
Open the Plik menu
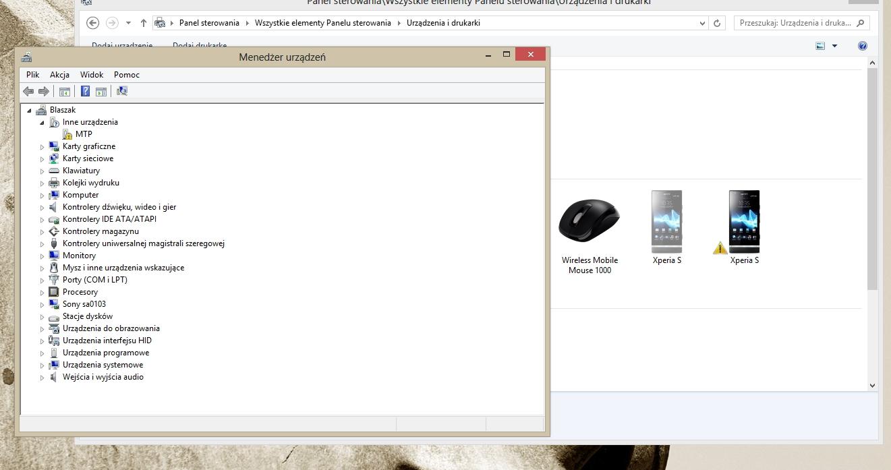(33, 75)
